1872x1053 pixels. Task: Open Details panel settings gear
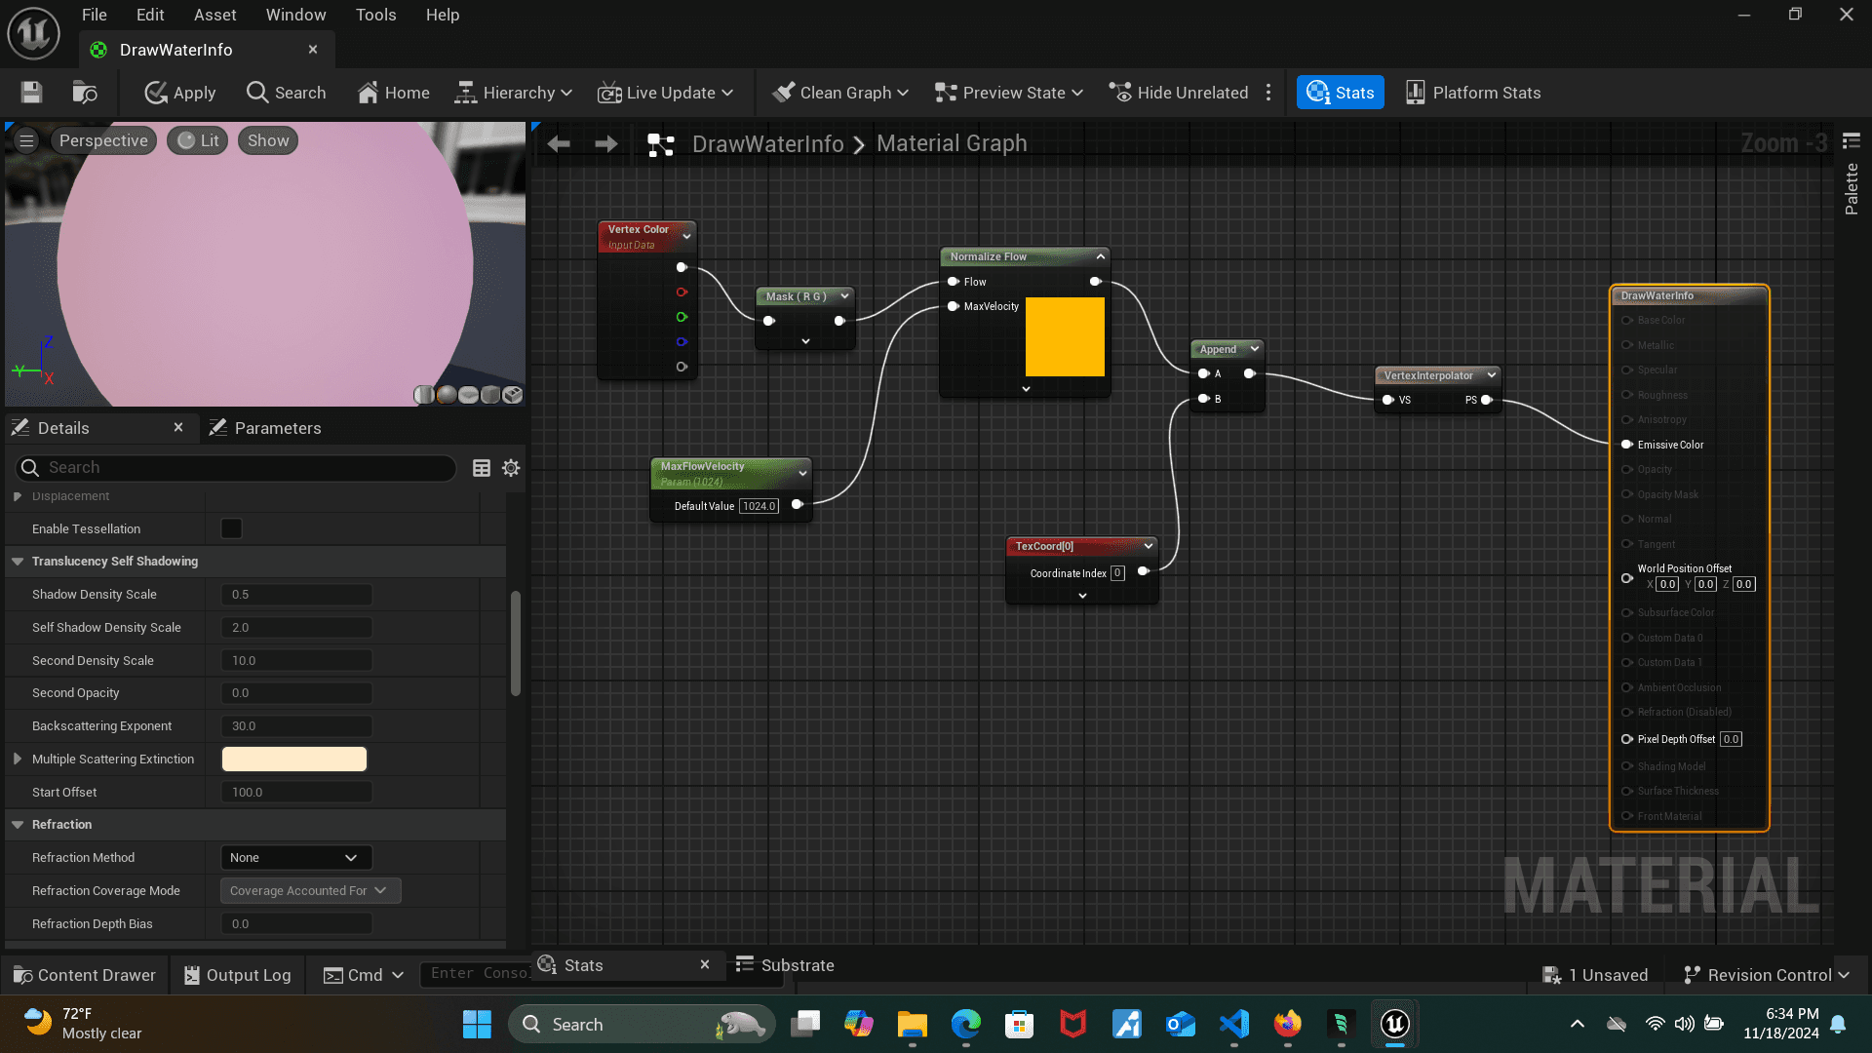click(511, 468)
